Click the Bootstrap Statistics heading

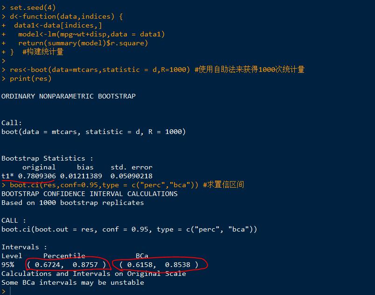point(47,158)
